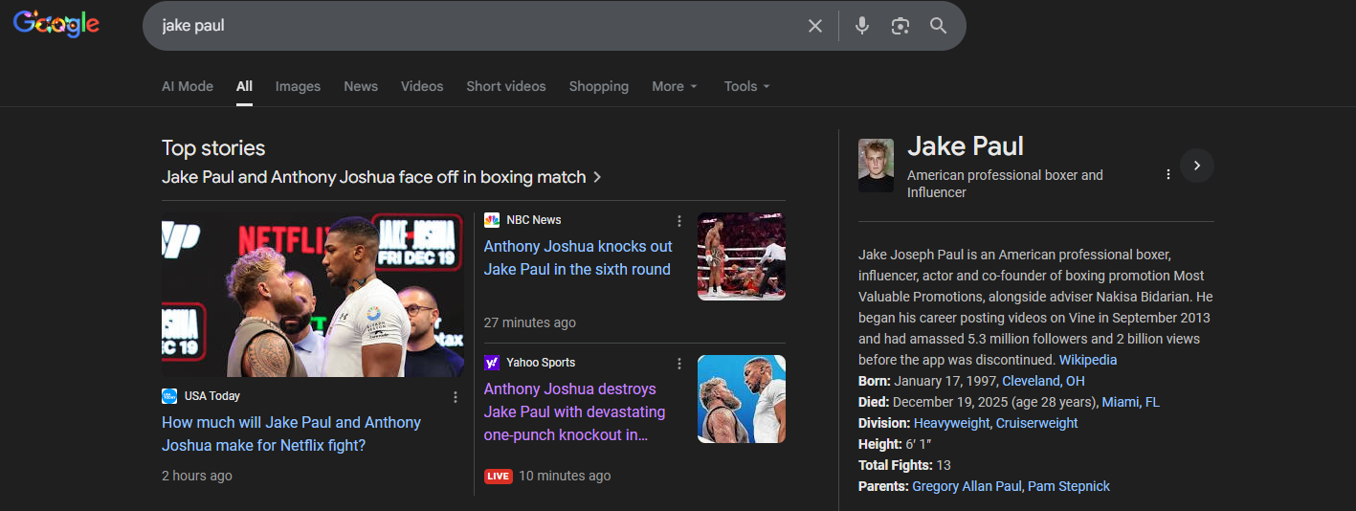The height and width of the screenshot is (511, 1356).
Task: Click the '10 minutes ago' timestamp
Action: (565, 476)
